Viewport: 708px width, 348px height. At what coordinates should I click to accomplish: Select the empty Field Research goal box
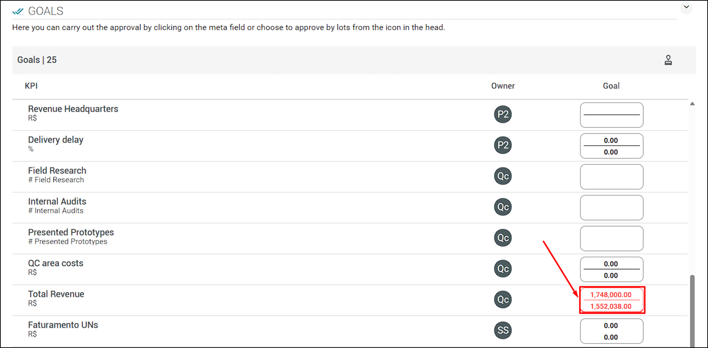click(612, 177)
